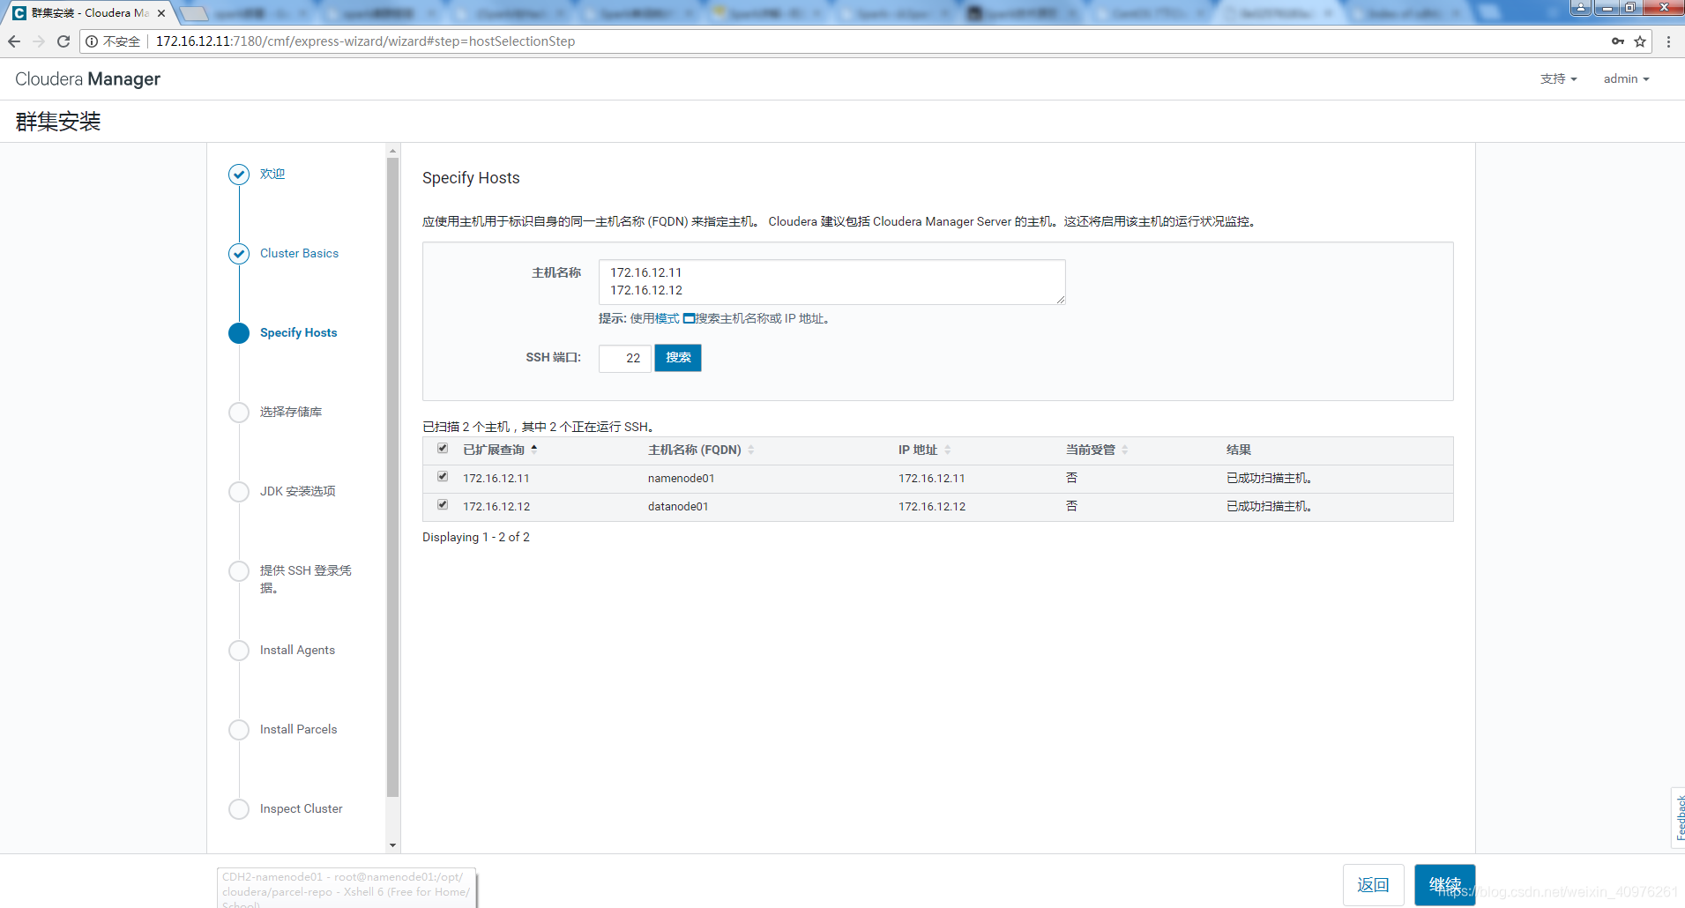Click the 继续 continue button
Screen dimensions: 1685x908
(x=1444, y=885)
